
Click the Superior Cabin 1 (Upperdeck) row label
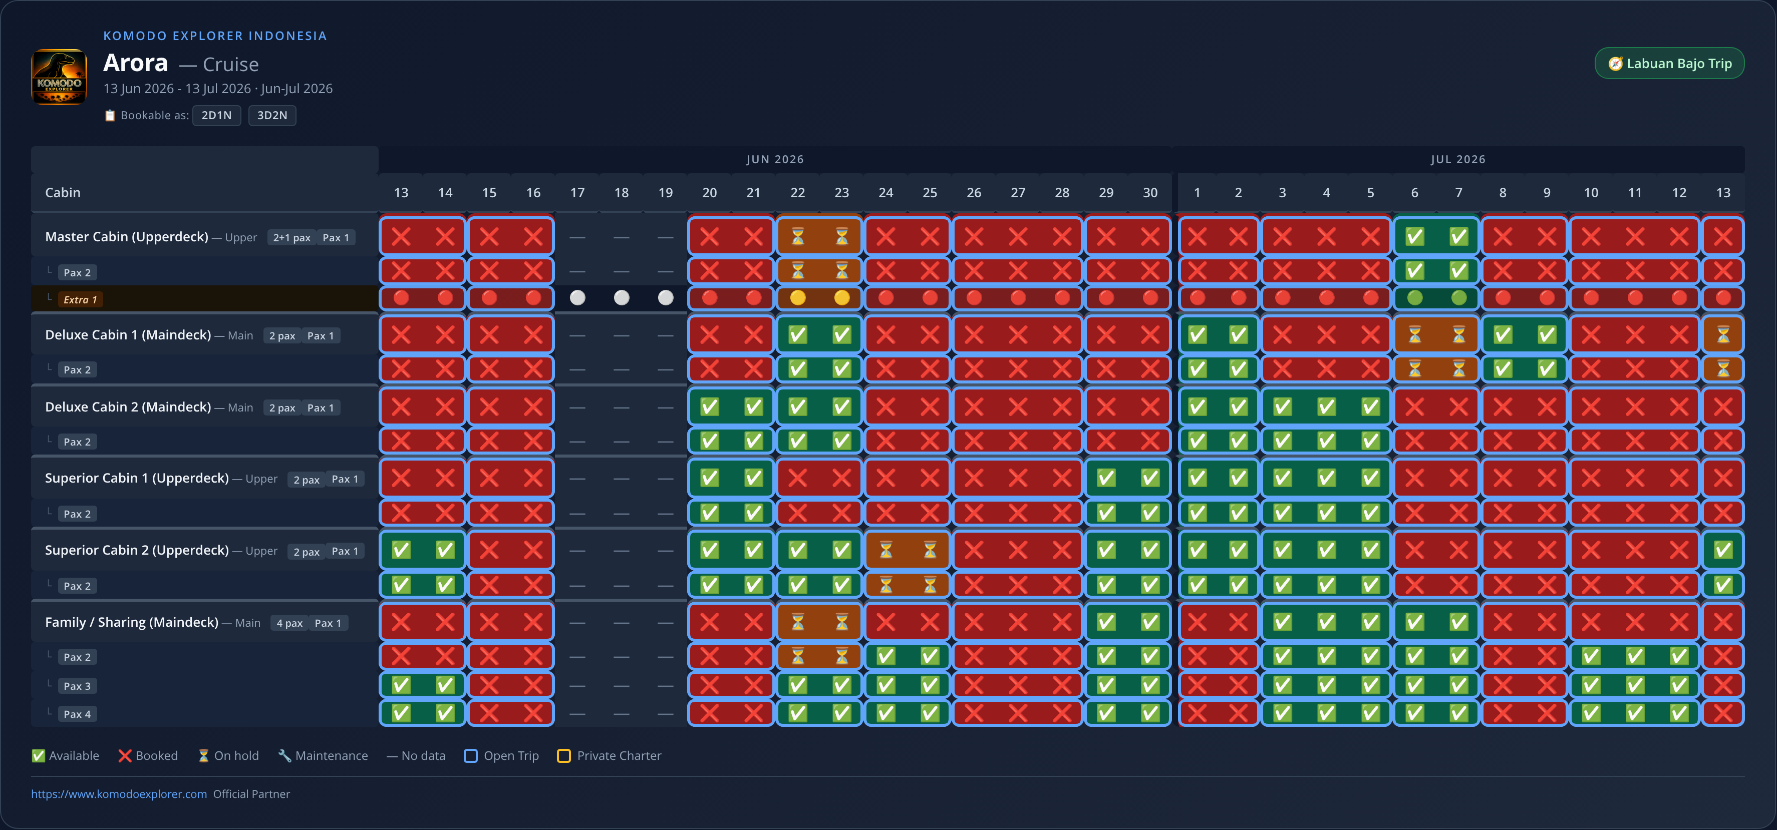tap(137, 478)
